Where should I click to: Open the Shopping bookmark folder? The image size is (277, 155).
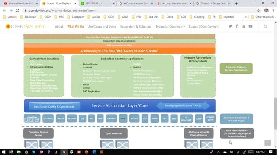[197, 17]
